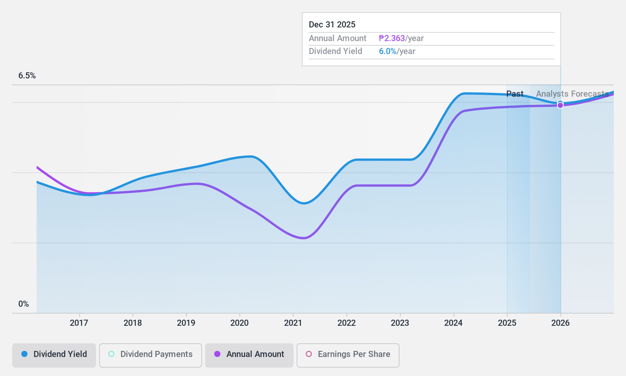Click the 6.0%/year dividend yield value

tap(397, 51)
